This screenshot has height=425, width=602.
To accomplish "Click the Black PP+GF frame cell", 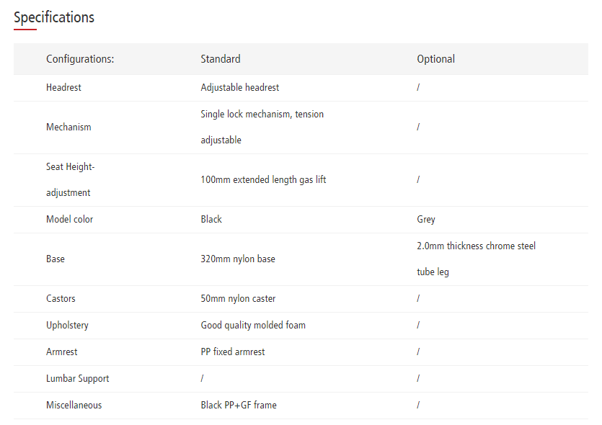I will tap(238, 405).
